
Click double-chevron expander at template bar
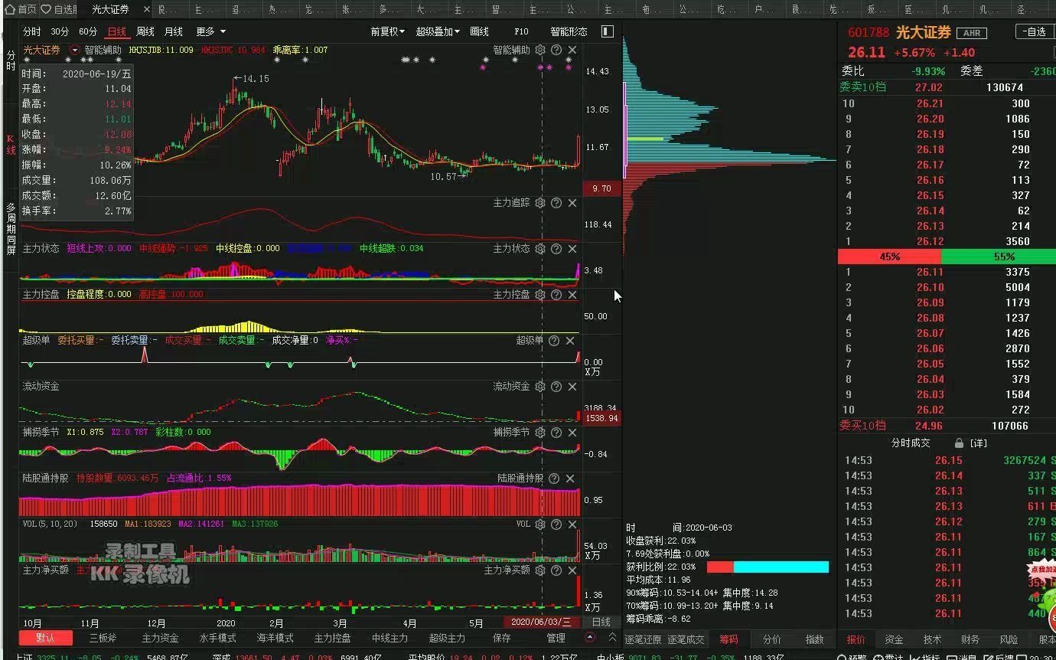coord(612,637)
